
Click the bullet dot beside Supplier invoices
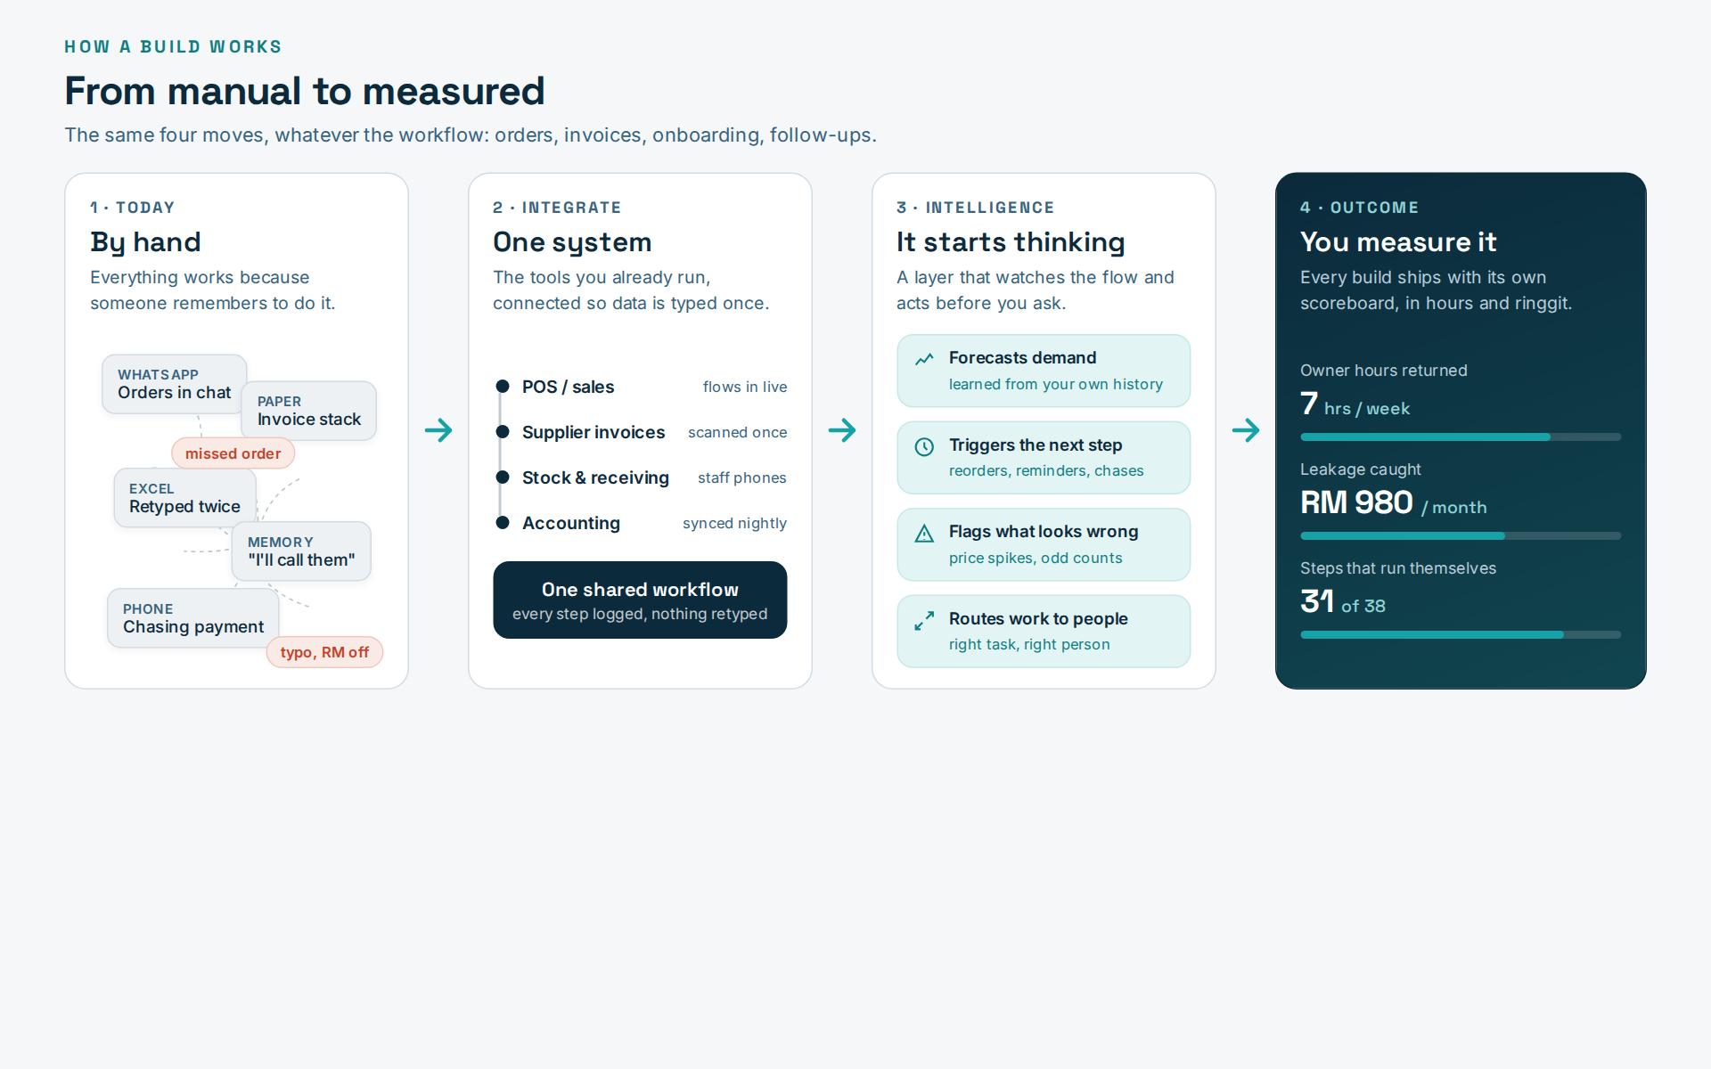[503, 432]
